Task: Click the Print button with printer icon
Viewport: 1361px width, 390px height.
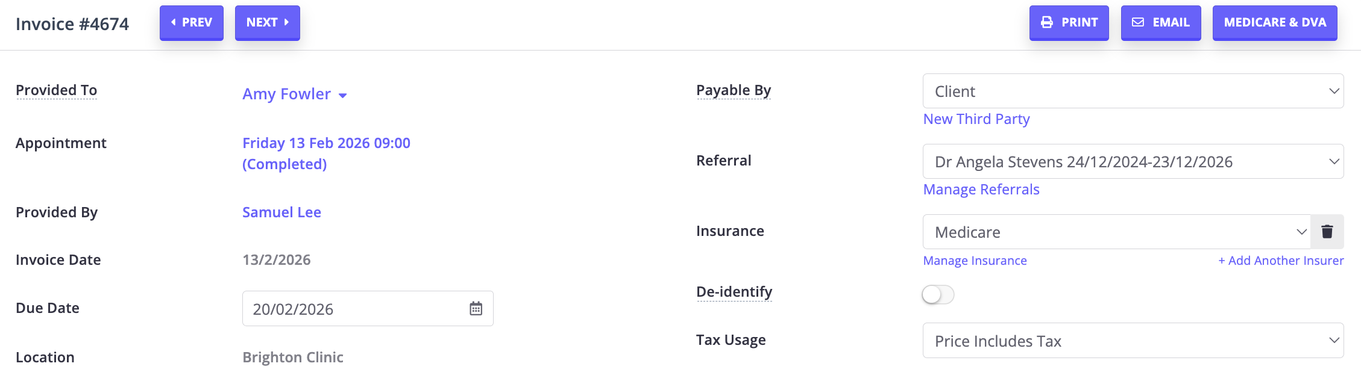Action: click(1069, 23)
